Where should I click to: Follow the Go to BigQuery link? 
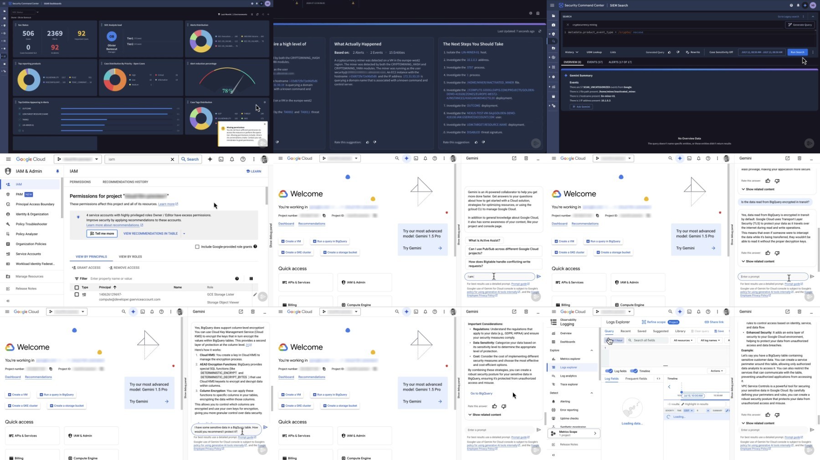coord(481,394)
